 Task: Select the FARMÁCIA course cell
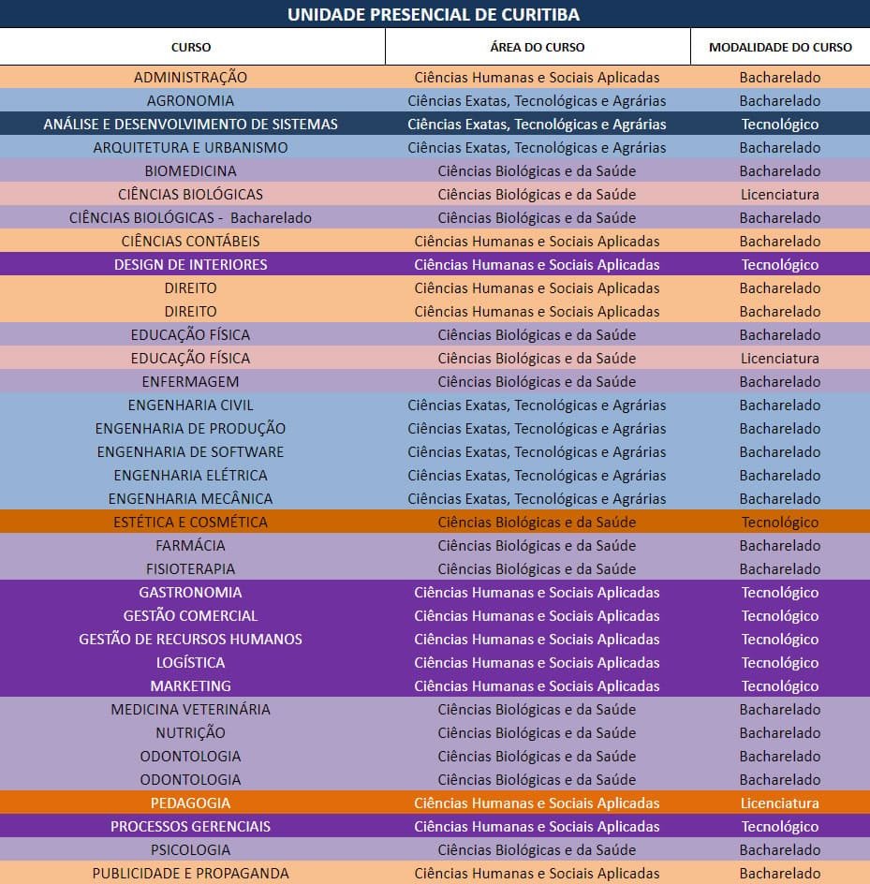[191, 546]
